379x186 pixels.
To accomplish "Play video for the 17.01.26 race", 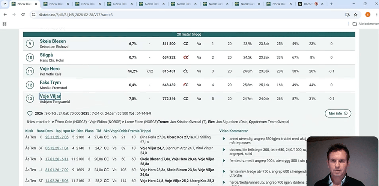I will pyautogui.click(x=224, y=160).
